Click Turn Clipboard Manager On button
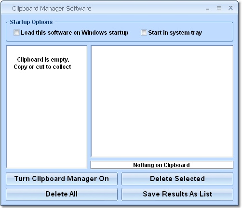The height and width of the screenshot is (209, 242). coord(62,179)
